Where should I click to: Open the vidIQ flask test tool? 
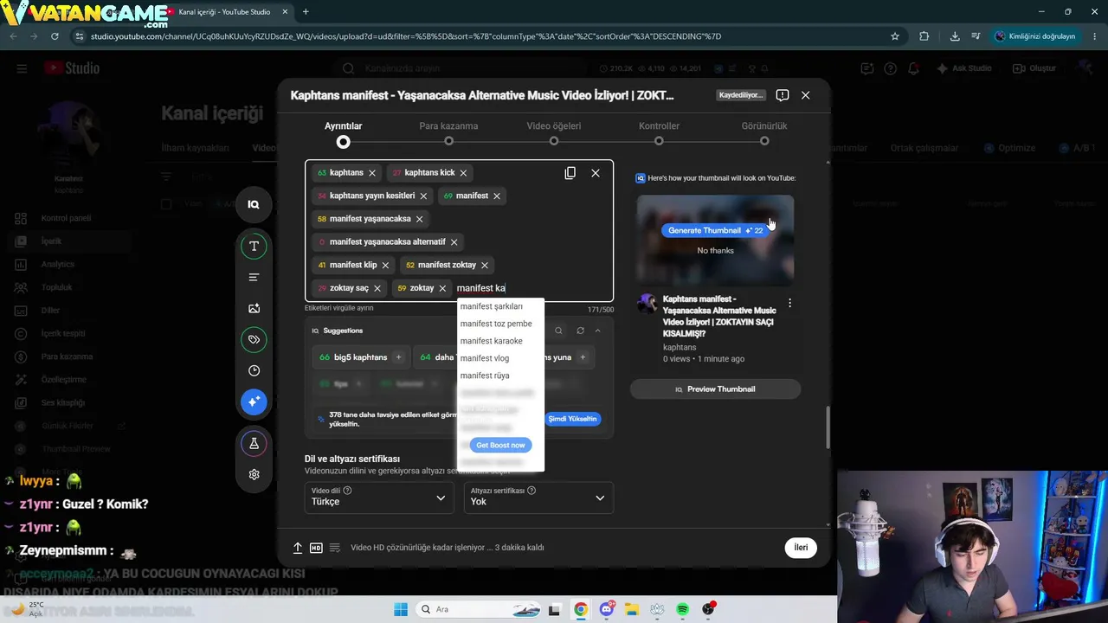click(x=254, y=443)
